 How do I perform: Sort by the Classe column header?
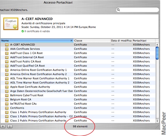point(92,41)
